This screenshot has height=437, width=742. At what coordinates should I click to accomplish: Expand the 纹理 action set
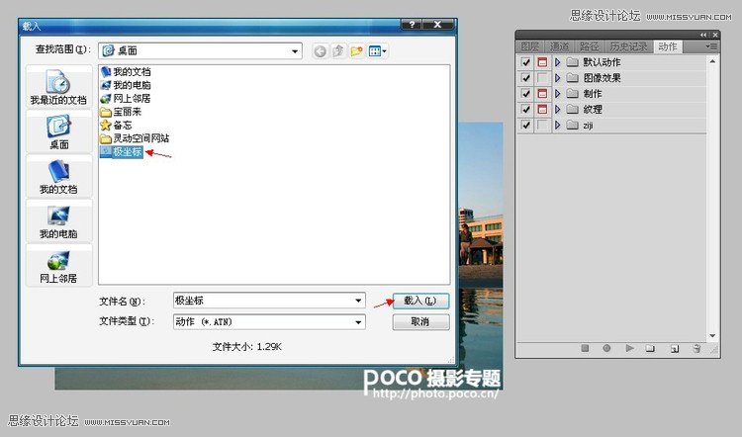(557, 109)
